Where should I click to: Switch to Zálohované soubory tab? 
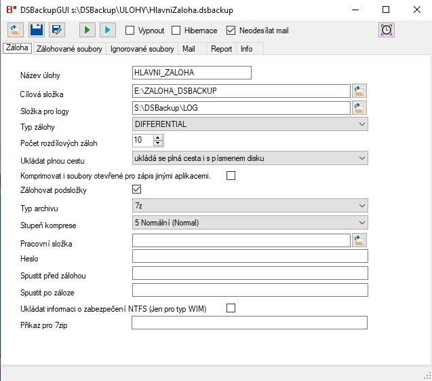69,49
